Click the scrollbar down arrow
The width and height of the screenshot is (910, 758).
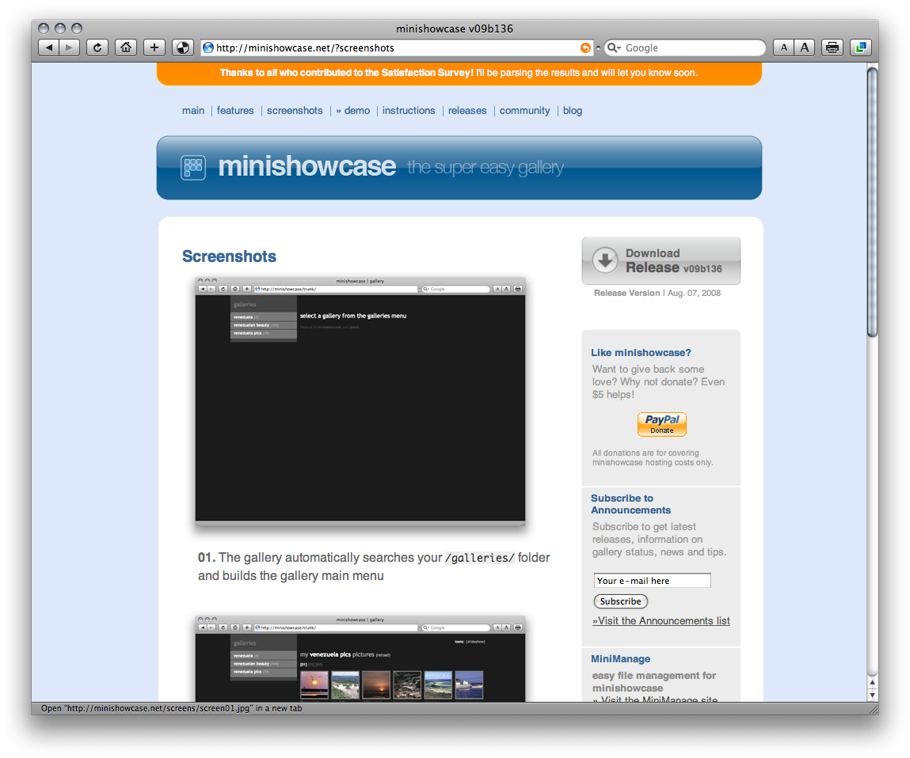pyautogui.click(x=872, y=695)
